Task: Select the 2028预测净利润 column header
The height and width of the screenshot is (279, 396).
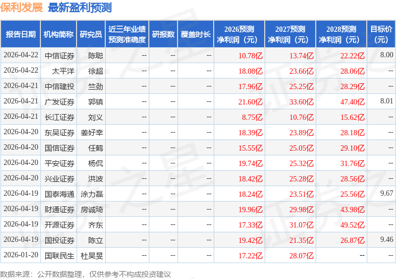Action: pos(341,34)
